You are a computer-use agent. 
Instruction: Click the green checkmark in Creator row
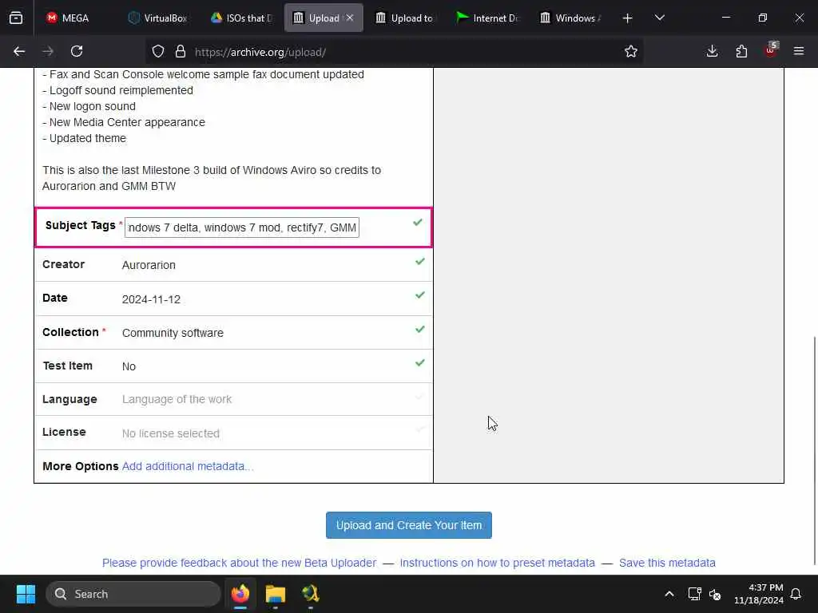419,261
